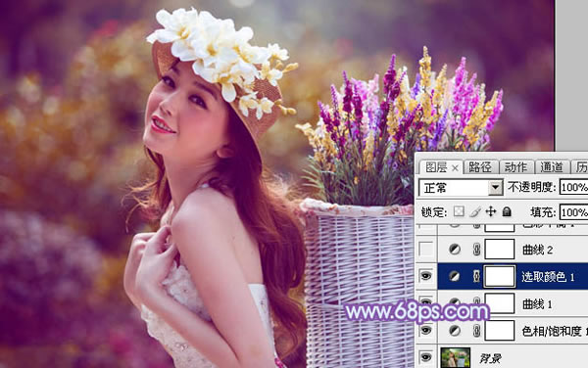Toggle lock all padlock icon
The image size is (588, 368).
click(x=507, y=211)
